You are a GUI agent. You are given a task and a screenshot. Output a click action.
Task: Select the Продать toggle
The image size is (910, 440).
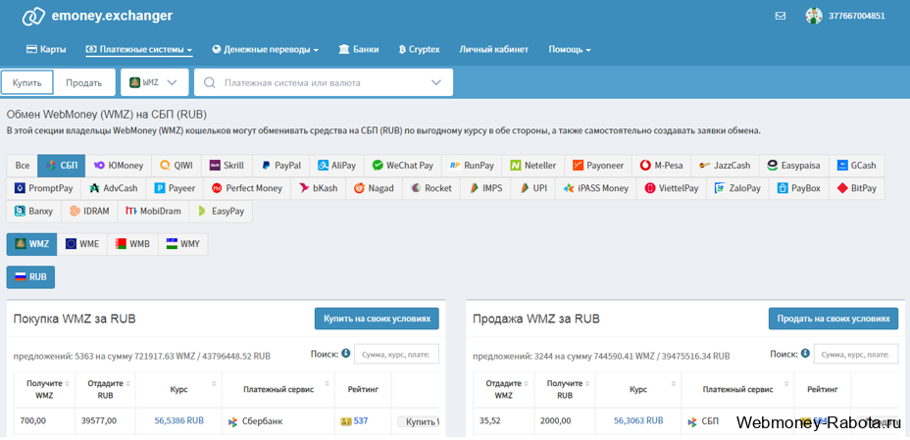pyautogui.click(x=83, y=82)
